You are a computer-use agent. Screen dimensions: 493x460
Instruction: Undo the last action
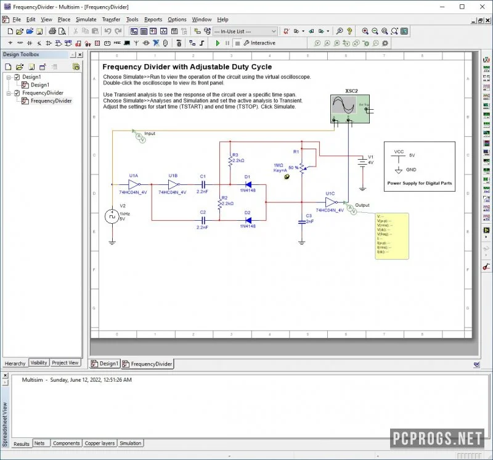[108, 31]
